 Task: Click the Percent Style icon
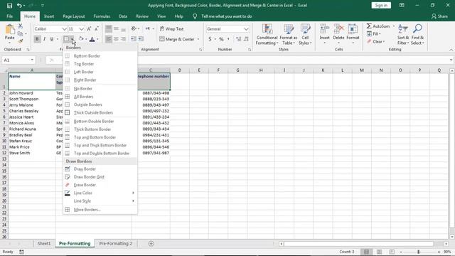click(x=221, y=39)
